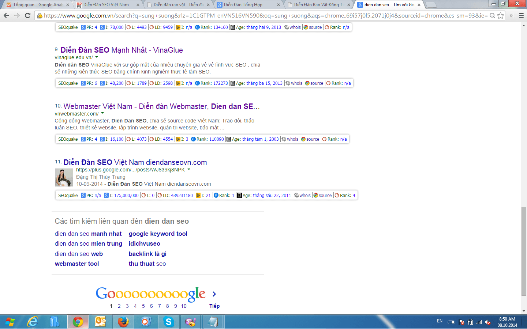Click the network signal icon in system tray

(479, 322)
